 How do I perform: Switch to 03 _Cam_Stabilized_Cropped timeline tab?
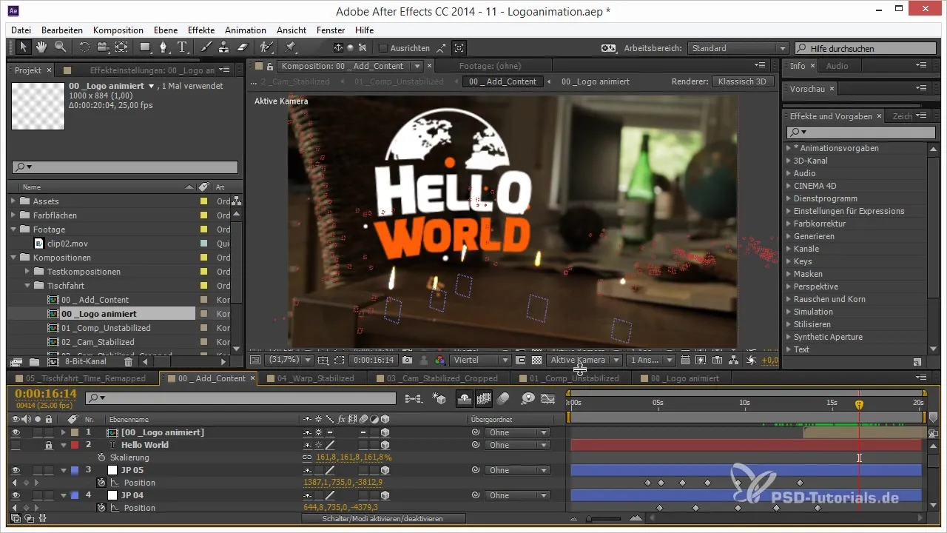(442, 378)
